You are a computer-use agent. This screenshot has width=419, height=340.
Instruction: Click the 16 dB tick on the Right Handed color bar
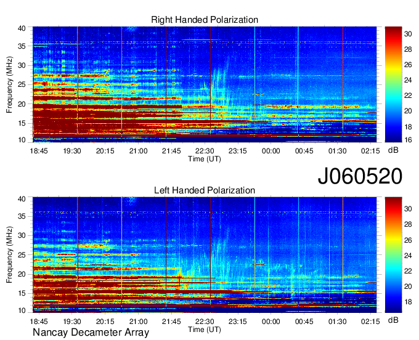coord(408,139)
